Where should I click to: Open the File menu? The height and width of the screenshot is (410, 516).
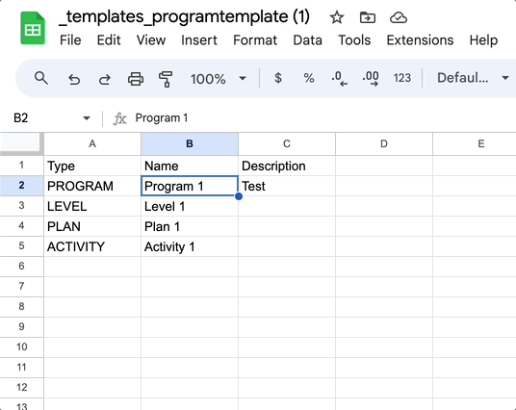click(70, 40)
